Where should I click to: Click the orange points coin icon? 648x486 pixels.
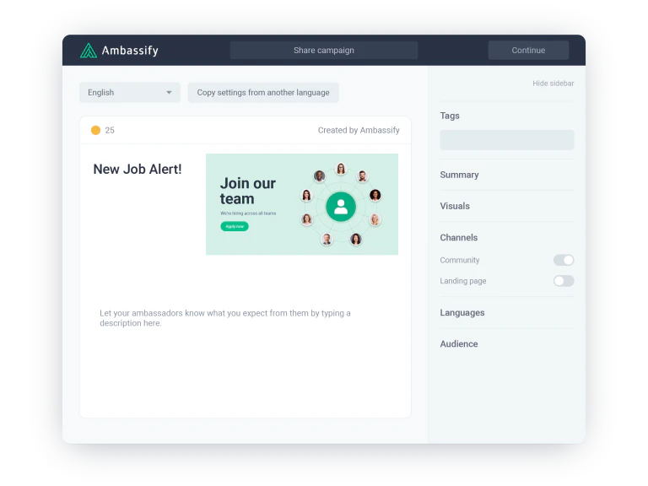point(95,130)
